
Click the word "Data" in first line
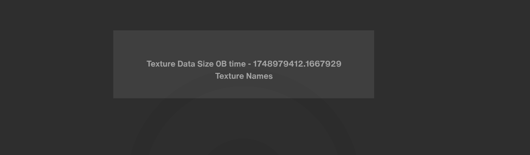pos(186,64)
